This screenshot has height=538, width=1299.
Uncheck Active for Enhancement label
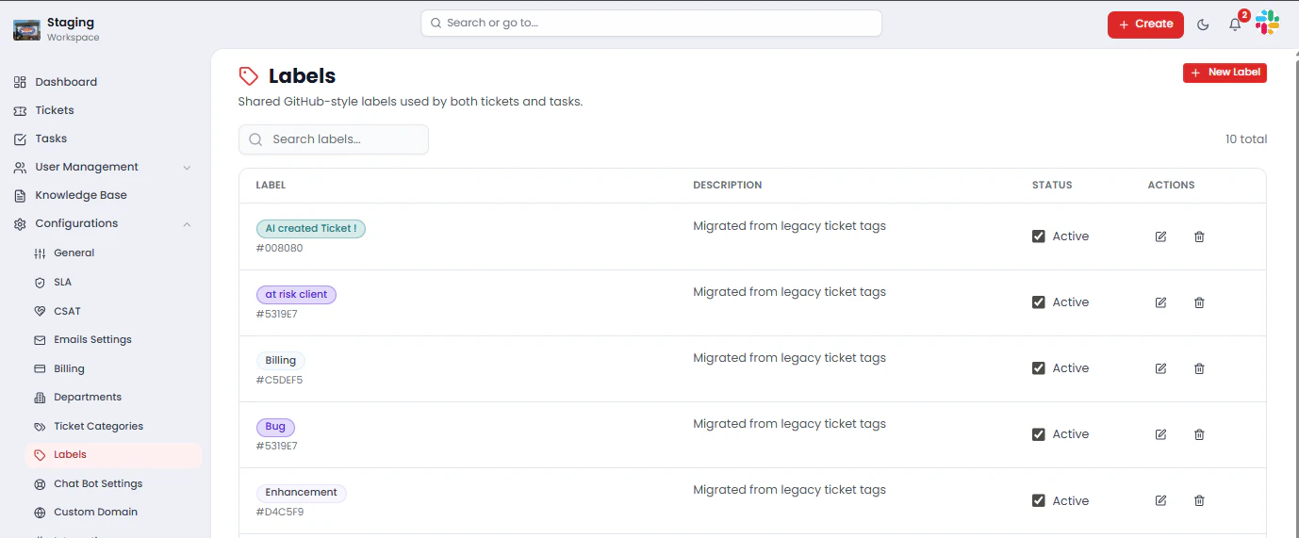coord(1038,501)
